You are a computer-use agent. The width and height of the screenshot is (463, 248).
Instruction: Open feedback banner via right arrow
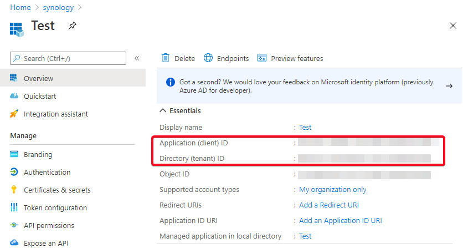tap(449, 86)
